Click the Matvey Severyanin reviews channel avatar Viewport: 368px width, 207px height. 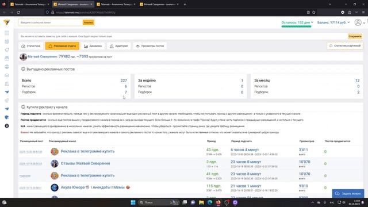coord(55,163)
